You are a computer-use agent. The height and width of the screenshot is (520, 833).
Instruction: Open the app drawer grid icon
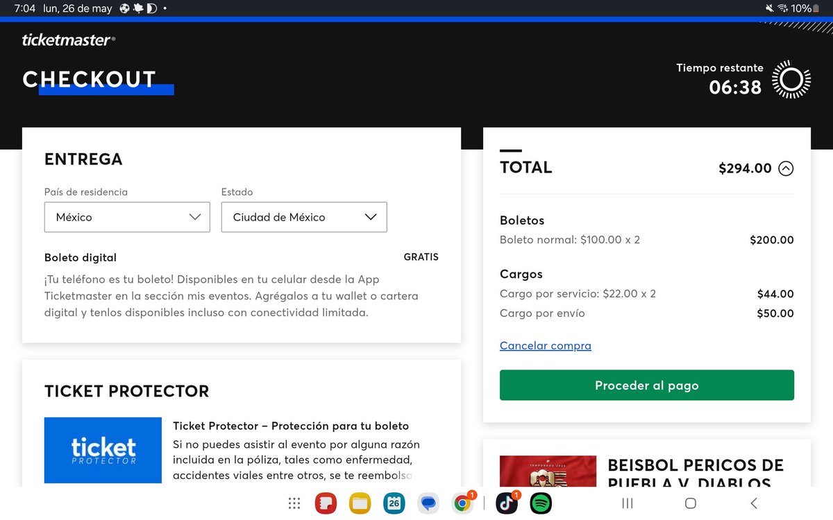click(x=294, y=503)
